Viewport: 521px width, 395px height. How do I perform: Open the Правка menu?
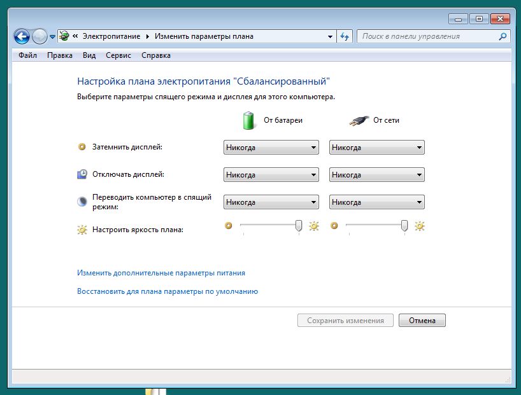click(x=60, y=55)
